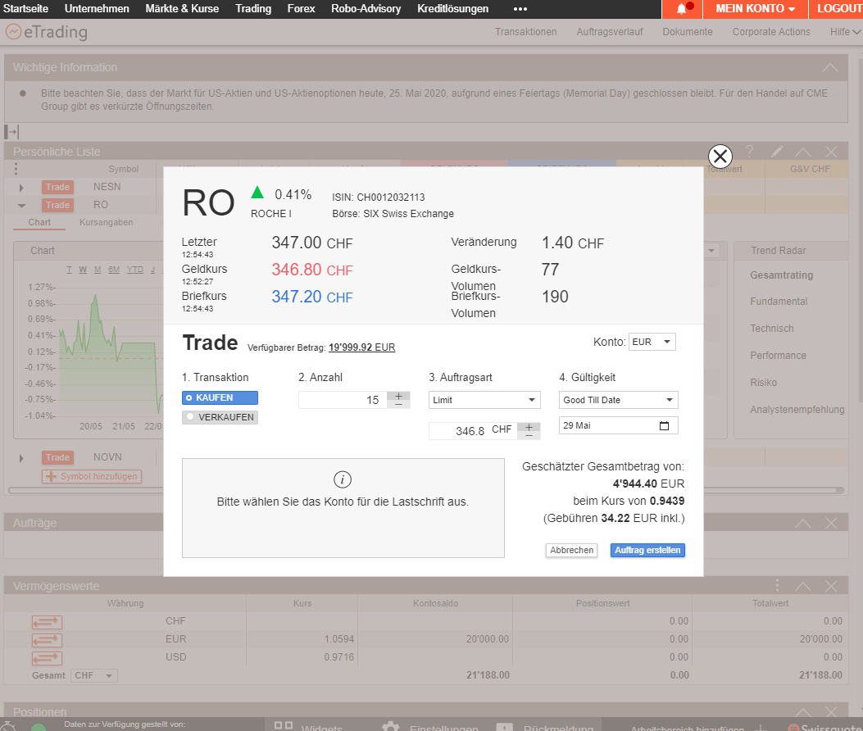Close the Vermögenswerte panel
This screenshot has height=731, width=863.
(x=831, y=586)
